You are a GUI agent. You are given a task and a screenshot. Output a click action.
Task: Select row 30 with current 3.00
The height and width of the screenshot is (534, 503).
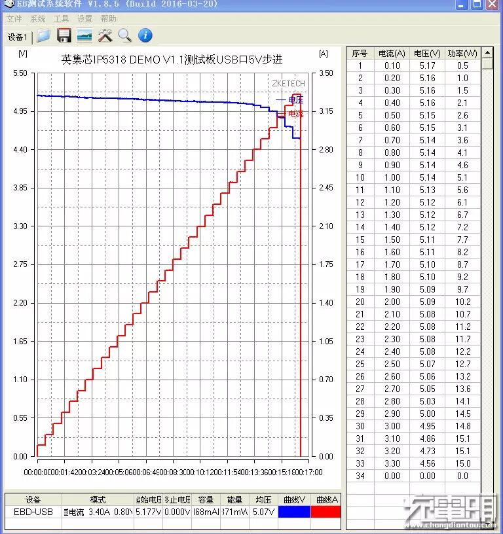pyautogui.click(x=414, y=426)
